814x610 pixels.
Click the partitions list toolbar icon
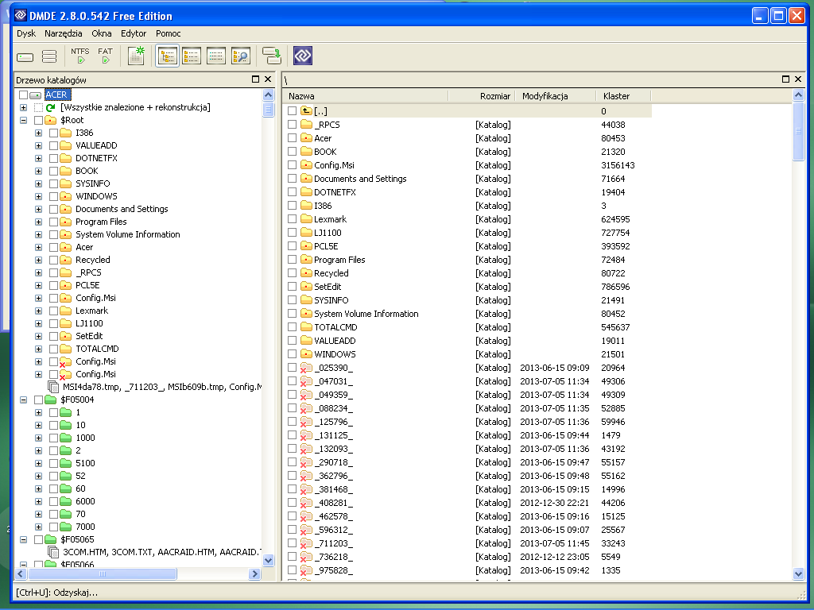(x=49, y=56)
